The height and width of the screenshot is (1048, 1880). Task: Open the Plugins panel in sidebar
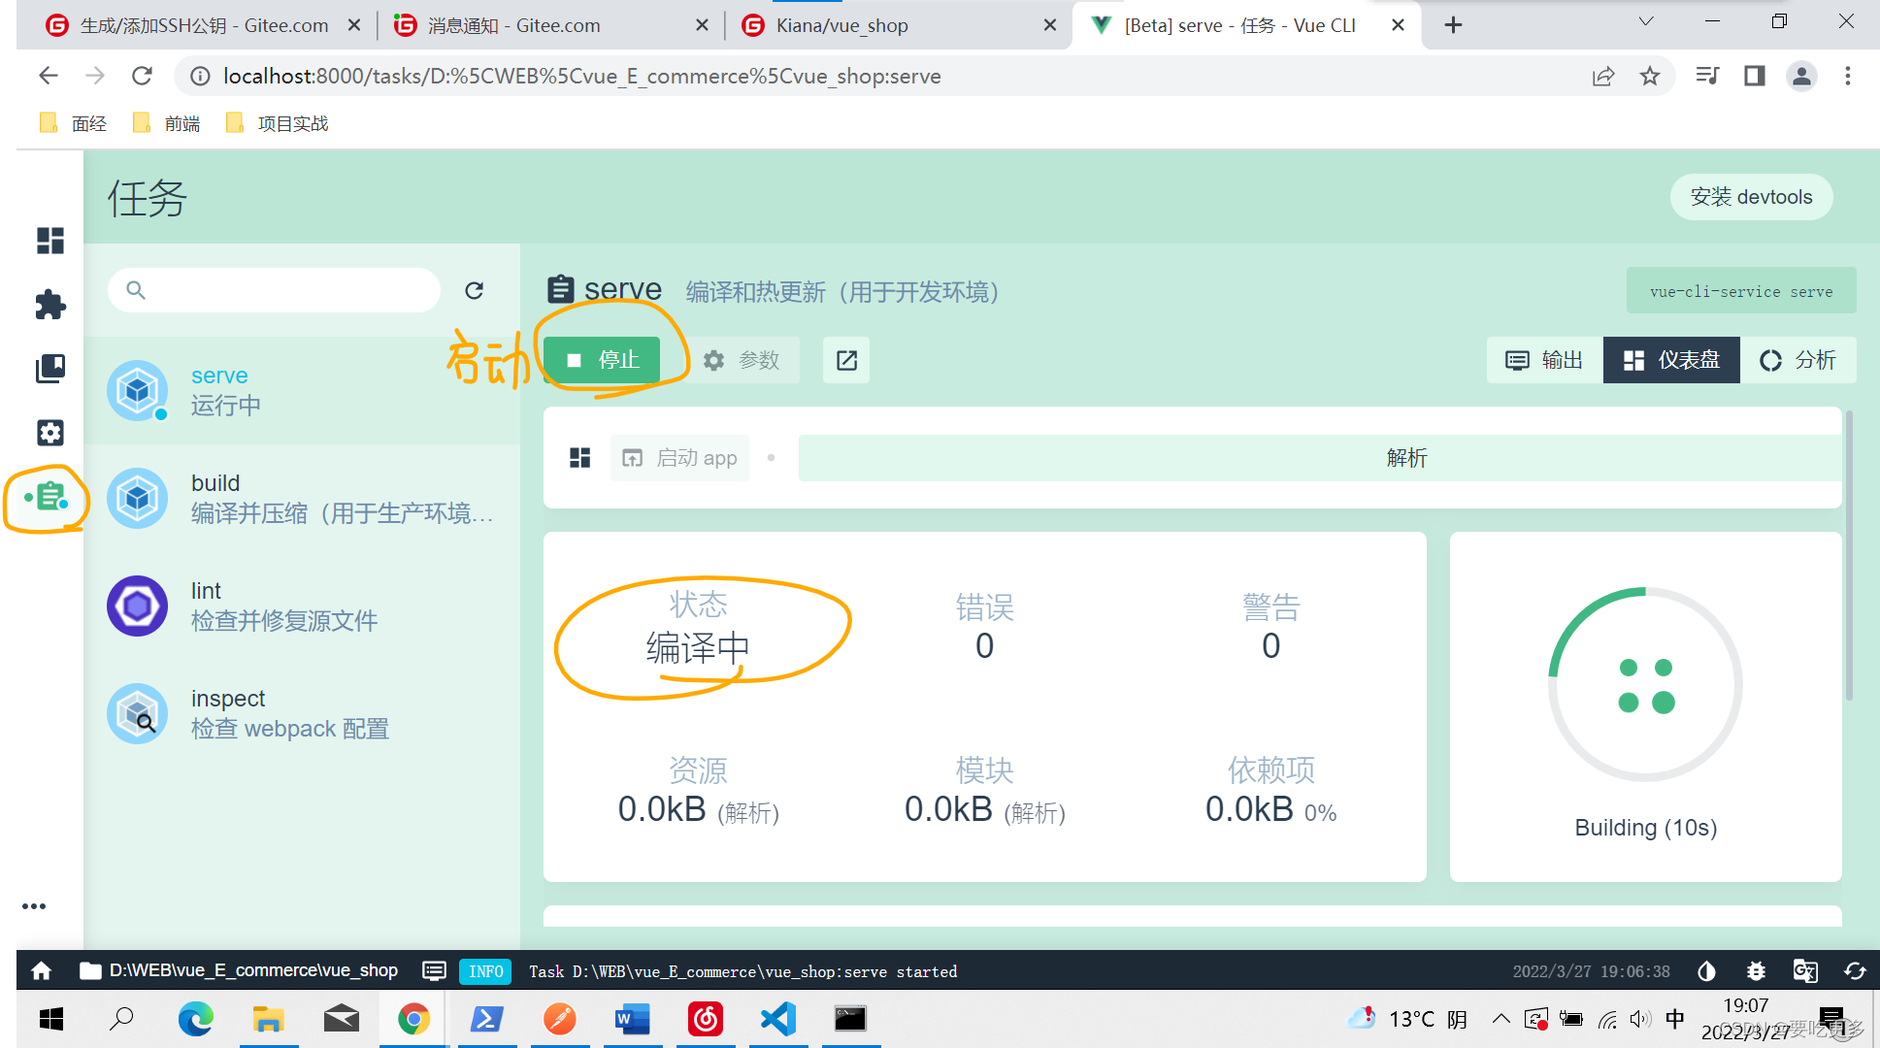point(50,305)
